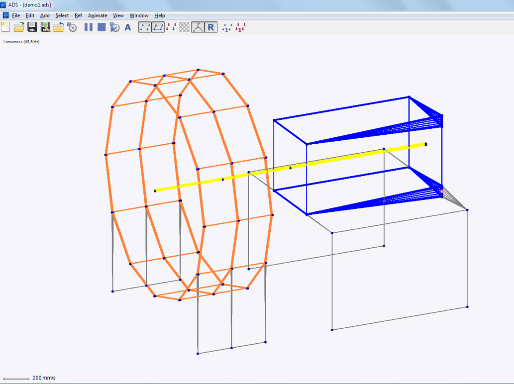The width and height of the screenshot is (514, 384).
Task: Click the blue dots numbered 1 icon
Action: pyautogui.click(x=227, y=27)
